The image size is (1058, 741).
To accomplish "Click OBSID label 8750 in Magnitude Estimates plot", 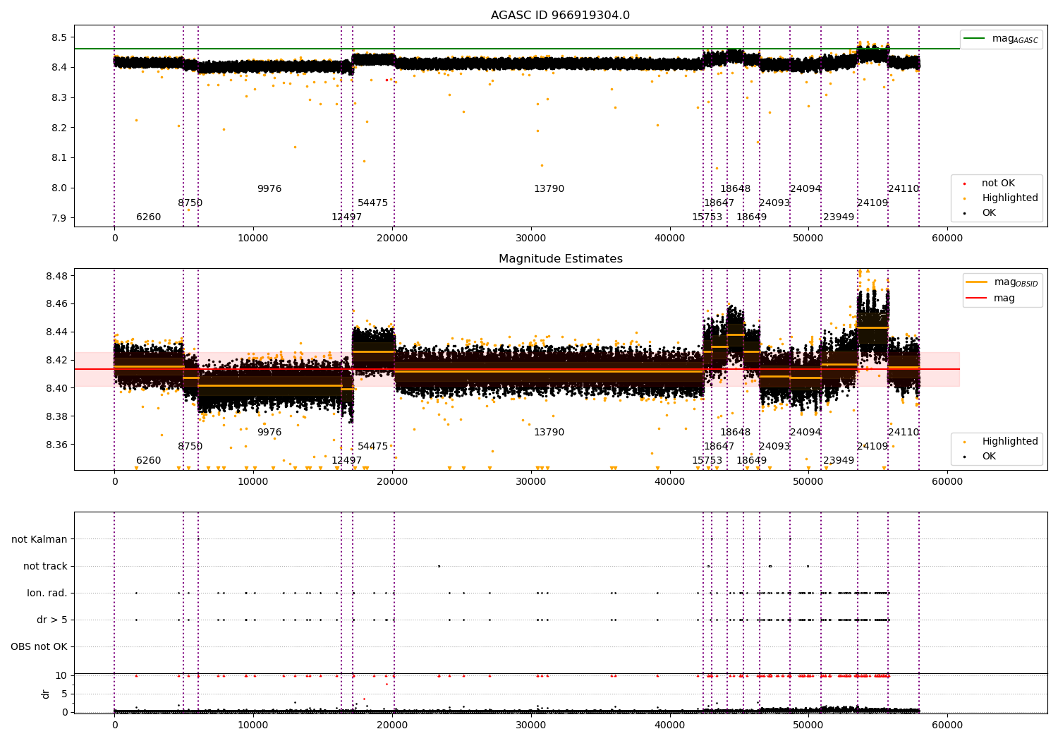I will tap(190, 447).
